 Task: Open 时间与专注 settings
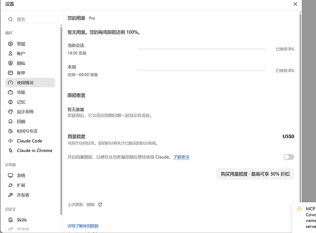(x=30, y=131)
